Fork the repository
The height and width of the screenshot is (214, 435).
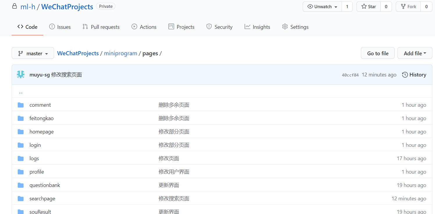pos(408,6)
